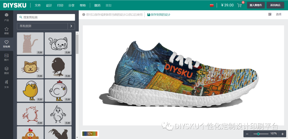The image size is (288, 139).
Task: Expand the 所有类别 category arrow
Action: (71, 26)
